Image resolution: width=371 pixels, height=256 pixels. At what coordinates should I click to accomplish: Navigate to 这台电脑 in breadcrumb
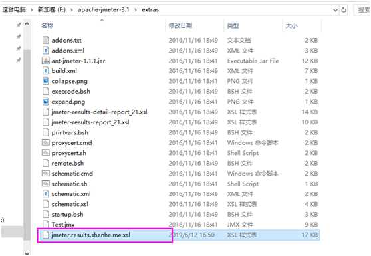pyautogui.click(x=14, y=10)
